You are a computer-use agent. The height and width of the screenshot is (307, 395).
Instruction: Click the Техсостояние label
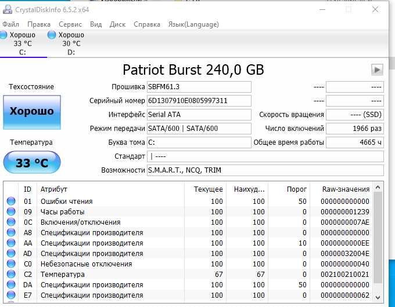[31, 87]
